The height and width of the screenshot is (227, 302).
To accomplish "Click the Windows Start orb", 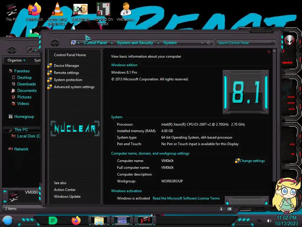I will pos(7,220).
